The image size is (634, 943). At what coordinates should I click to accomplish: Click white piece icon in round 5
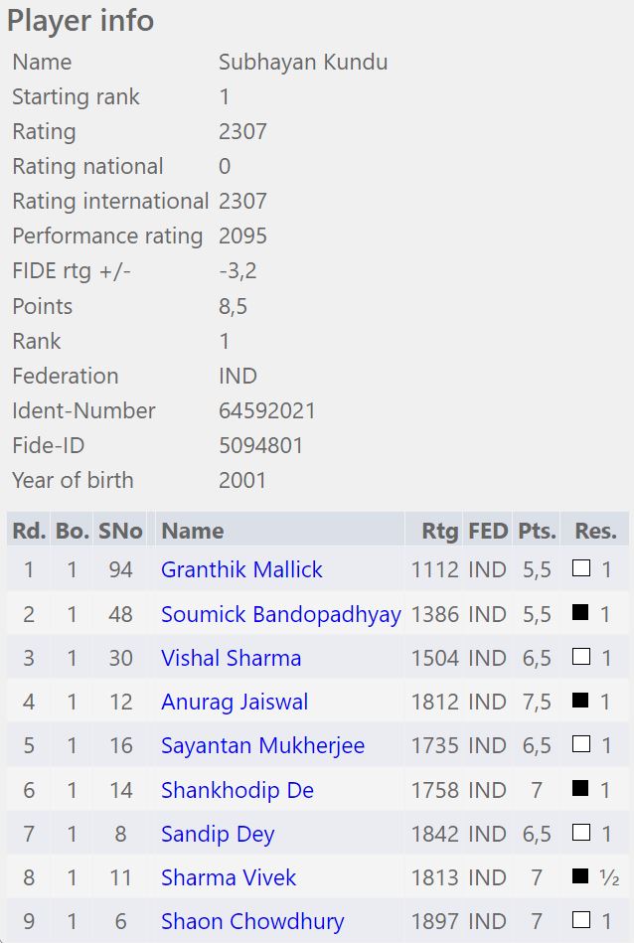click(x=581, y=745)
